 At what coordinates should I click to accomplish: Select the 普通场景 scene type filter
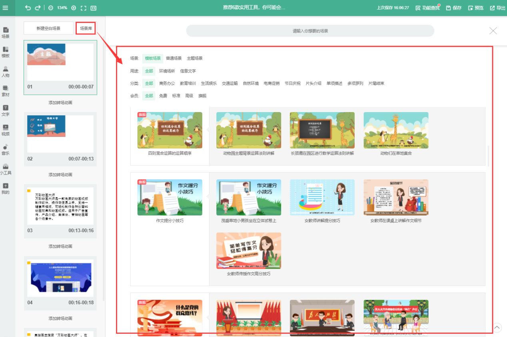click(x=174, y=58)
